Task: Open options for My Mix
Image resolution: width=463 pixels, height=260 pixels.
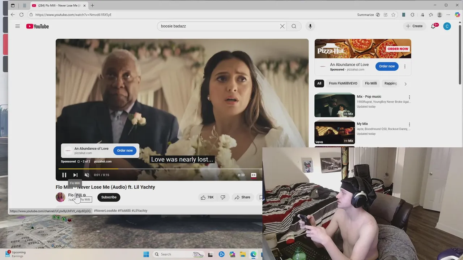Action: [409, 124]
